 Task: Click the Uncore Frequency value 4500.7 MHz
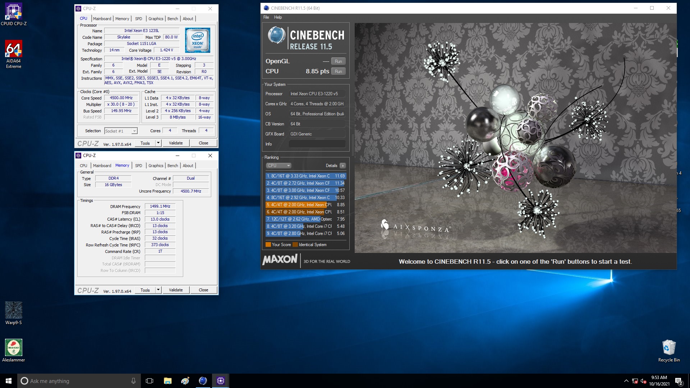pos(191,191)
